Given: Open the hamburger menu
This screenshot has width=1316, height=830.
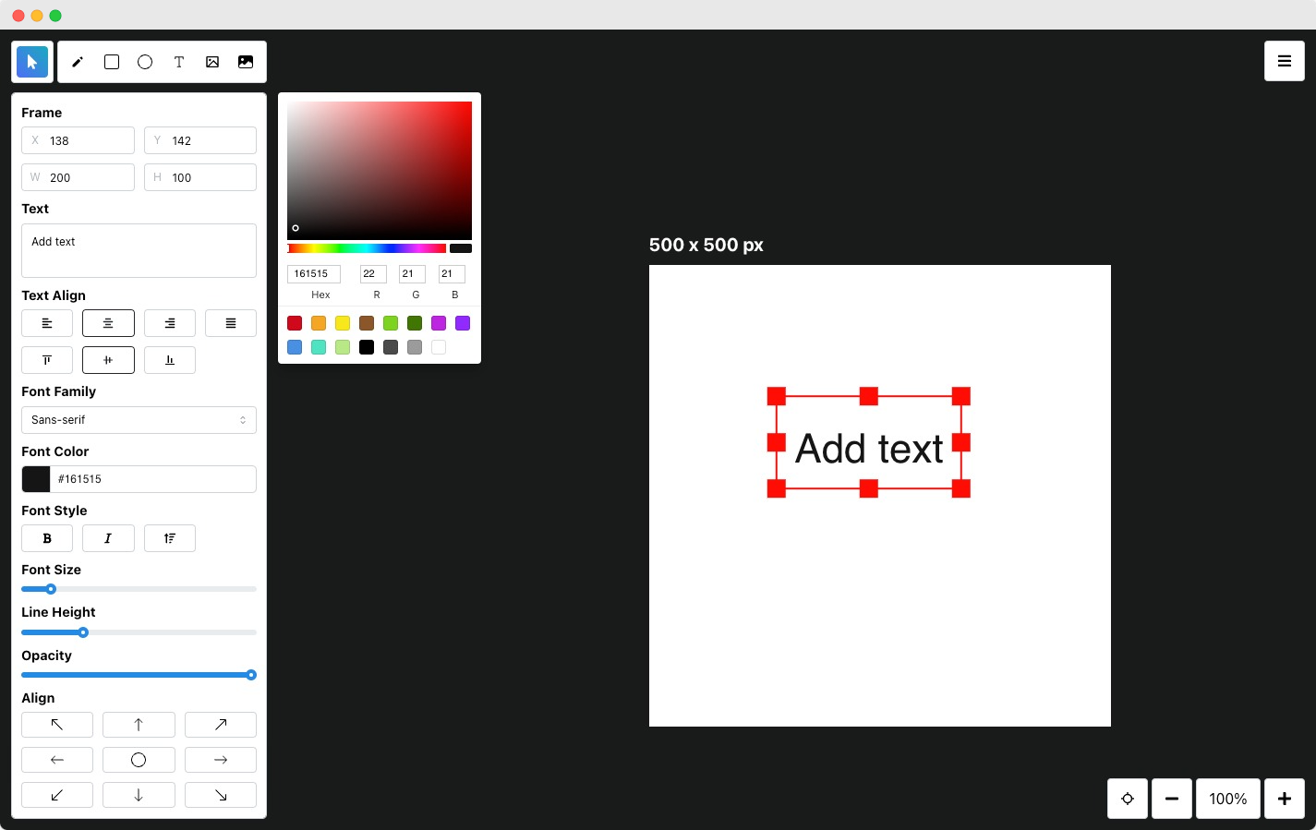Looking at the screenshot, I should 1285,61.
